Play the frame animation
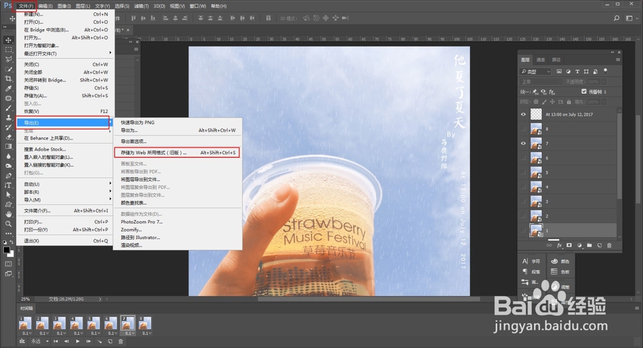This screenshot has width=643, height=348. click(x=78, y=342)
